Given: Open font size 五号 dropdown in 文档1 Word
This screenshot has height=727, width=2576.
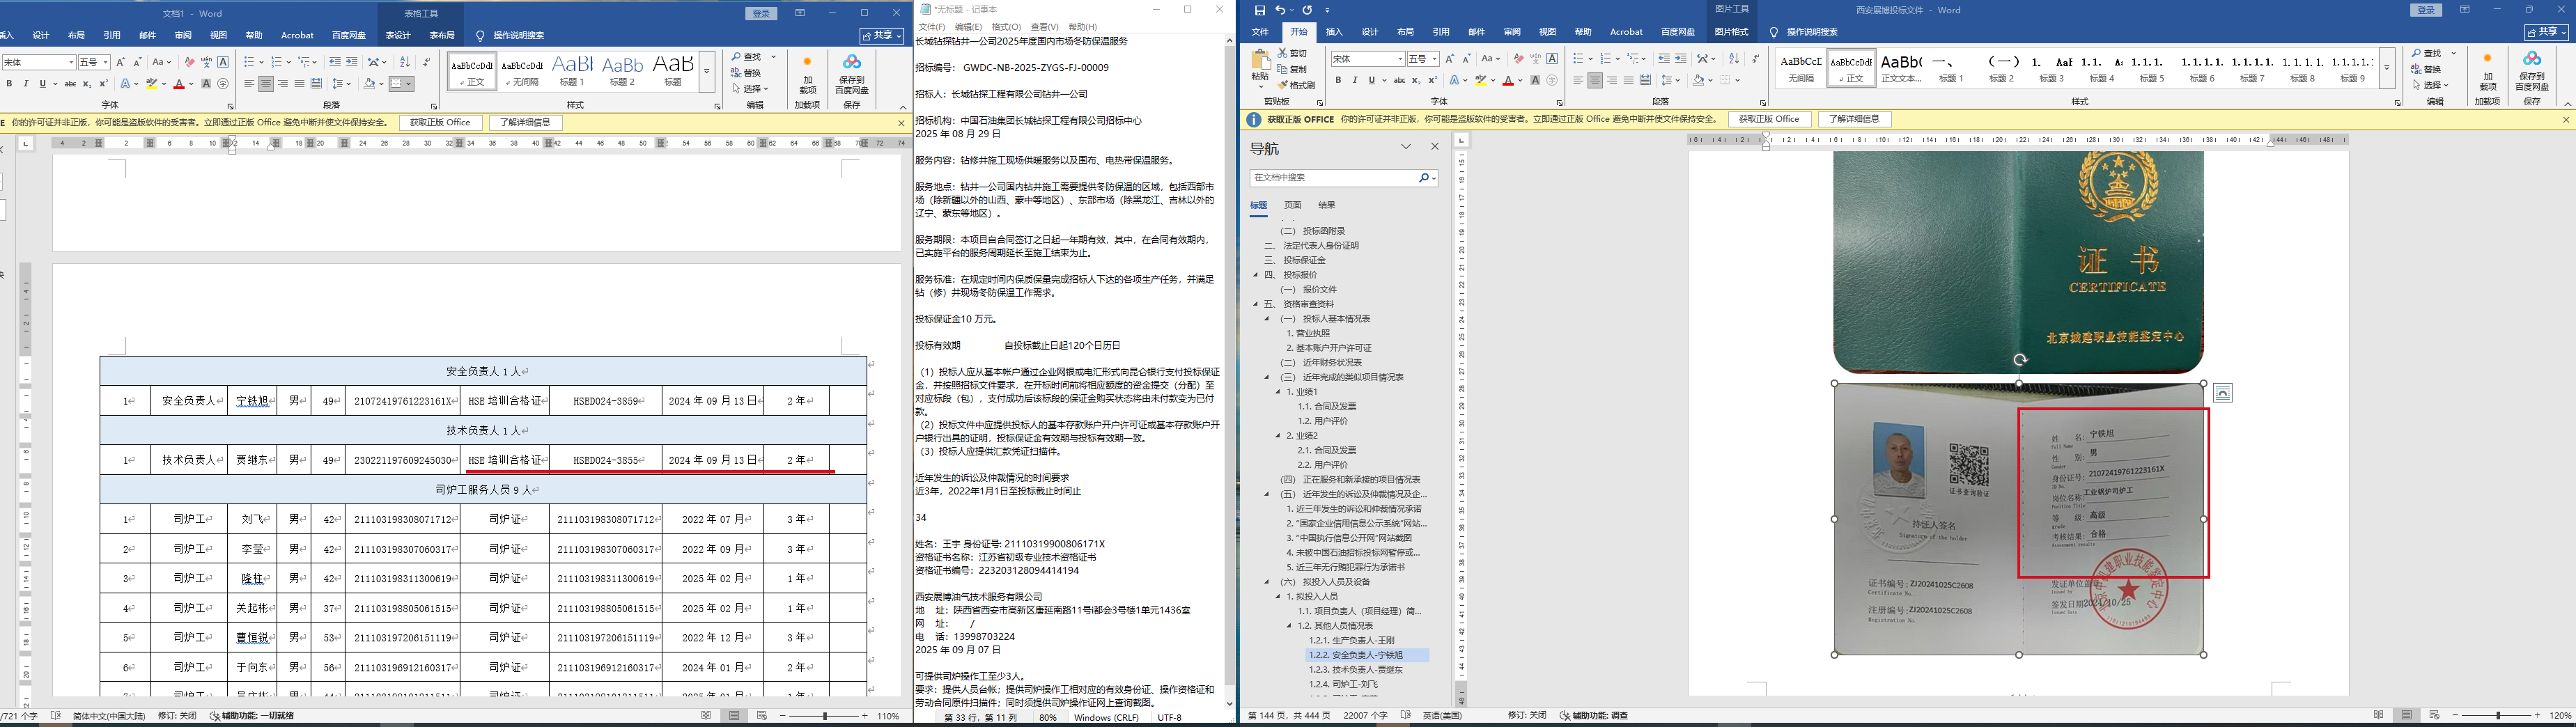Looking at the screenshot, I should click(x=105, y=62).
